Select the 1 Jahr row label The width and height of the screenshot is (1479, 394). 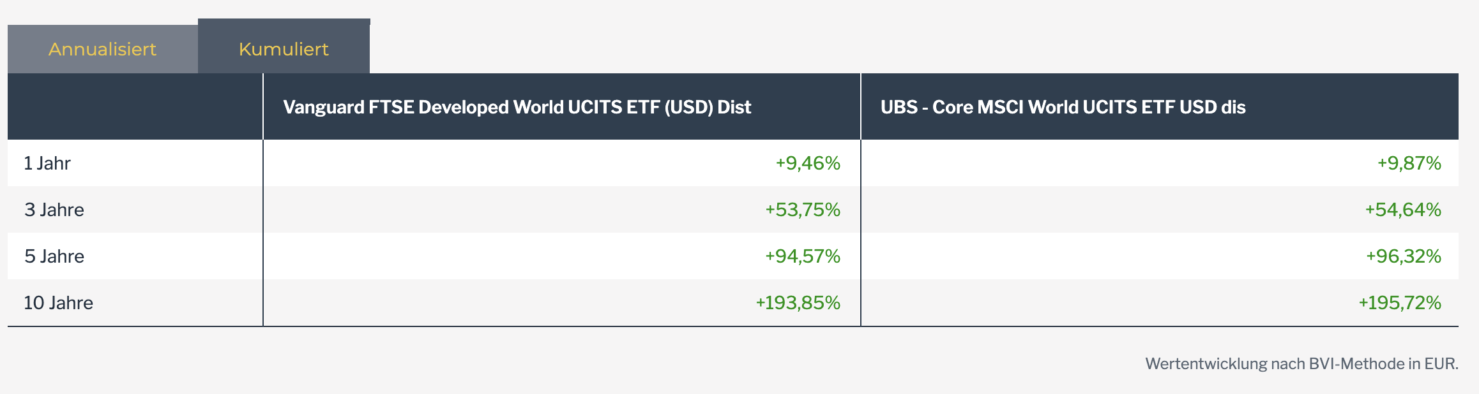tap(47, 163)
